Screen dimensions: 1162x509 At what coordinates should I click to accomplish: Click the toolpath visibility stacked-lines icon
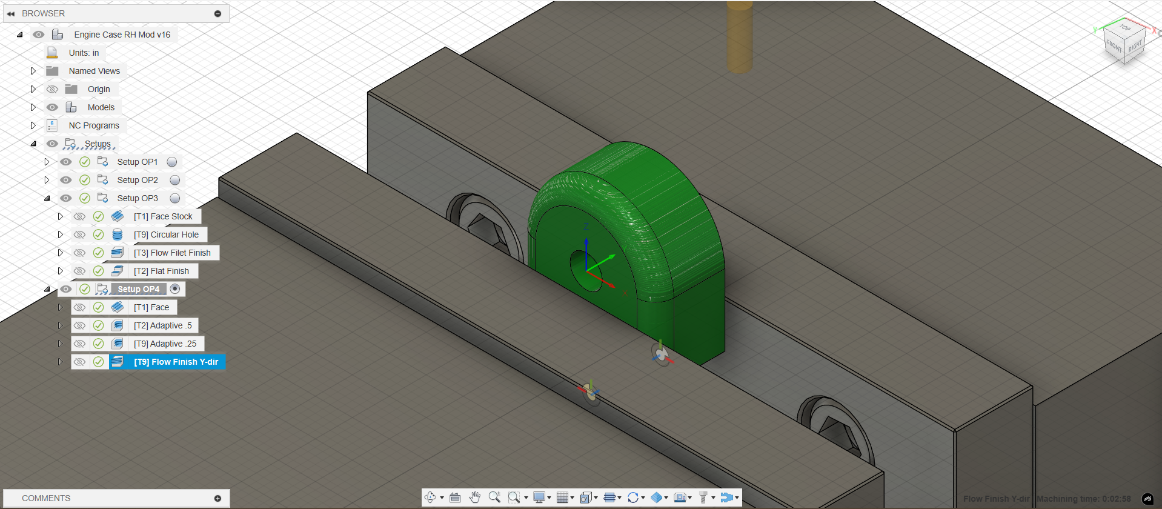click(x=609, y=497)
